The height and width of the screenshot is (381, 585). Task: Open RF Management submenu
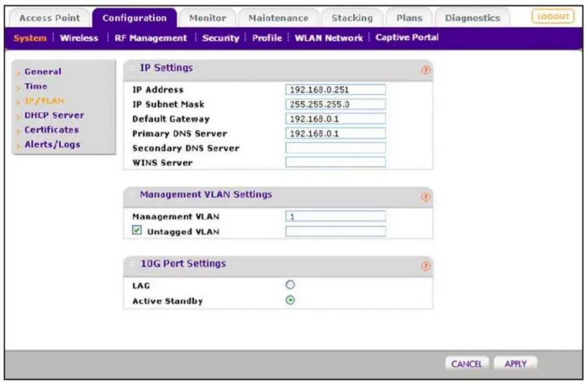pyautogui.click(x=151, y=38)
